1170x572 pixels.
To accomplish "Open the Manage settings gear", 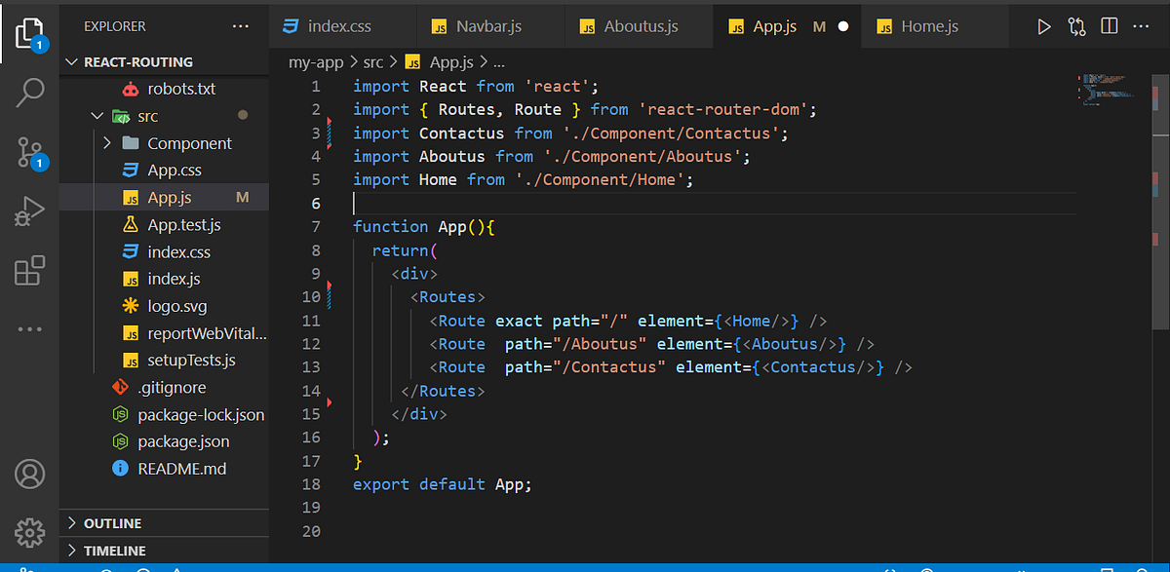I will point(29,533).
